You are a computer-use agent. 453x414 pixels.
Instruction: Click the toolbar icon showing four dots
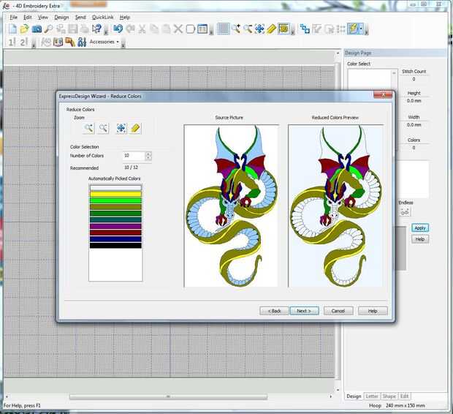point(341,29)
